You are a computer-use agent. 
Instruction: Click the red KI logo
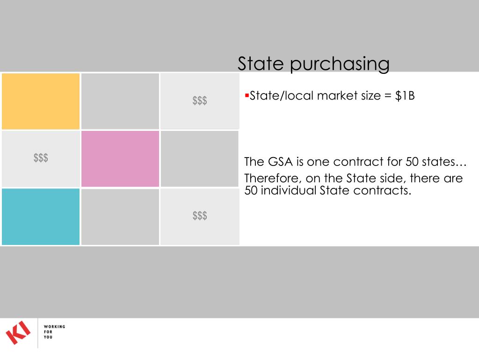(x=18, y=332)
